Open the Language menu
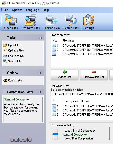 (32, 10)
